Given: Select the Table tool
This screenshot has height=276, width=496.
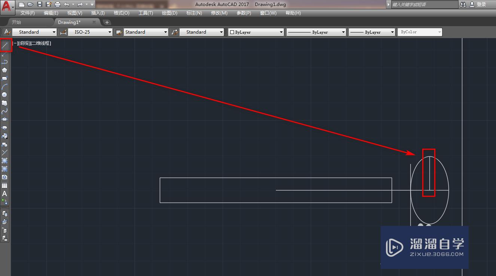Looking at the screenshot, I should pyautogui.click(x=4, y=185).
